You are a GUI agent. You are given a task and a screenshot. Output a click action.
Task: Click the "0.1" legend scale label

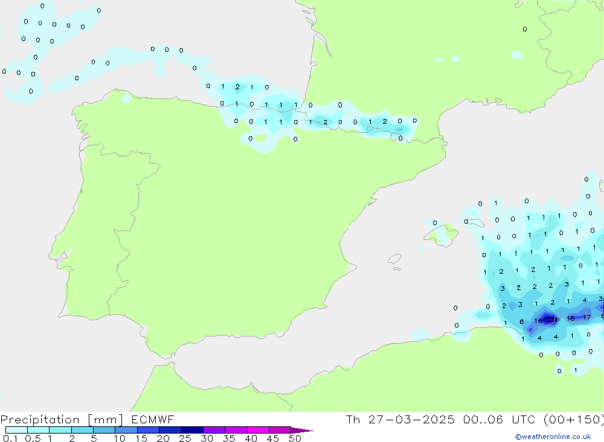pos(10,438)
